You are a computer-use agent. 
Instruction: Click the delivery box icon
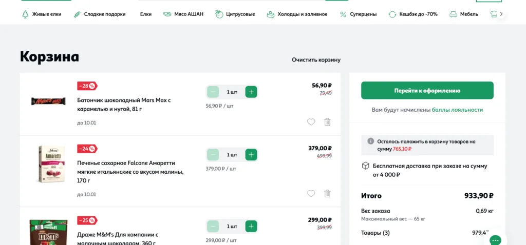point(365,166)
